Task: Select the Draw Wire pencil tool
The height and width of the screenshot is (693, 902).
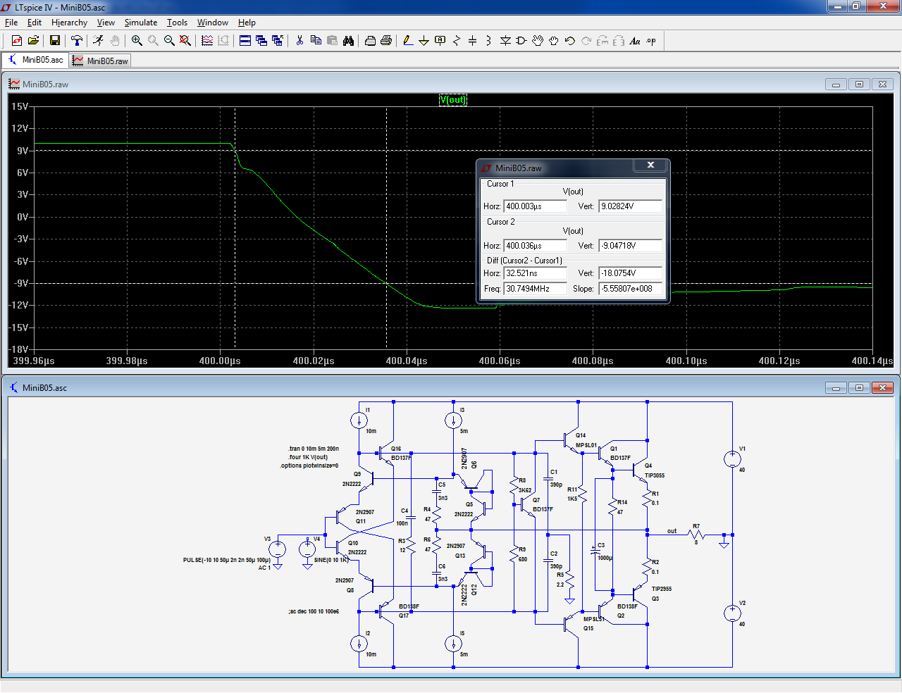Action: tap(408, 41)
